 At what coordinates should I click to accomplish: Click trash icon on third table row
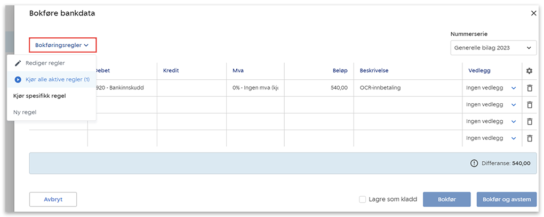click(529, 121)
